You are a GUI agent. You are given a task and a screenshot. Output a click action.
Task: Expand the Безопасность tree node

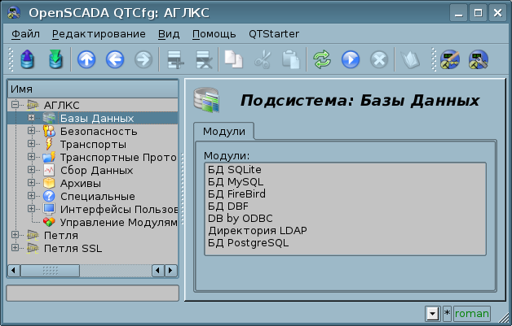[x=31, y=131]
